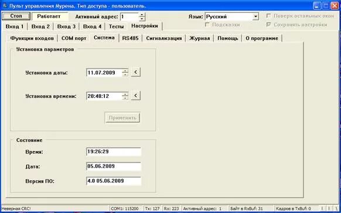Viewport: 341px width, 213px height.
Task: Open the О программе sub-tab
Action: click(262, 38)
